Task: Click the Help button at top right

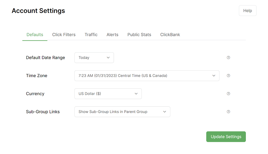Action: [x=247, y=11]
